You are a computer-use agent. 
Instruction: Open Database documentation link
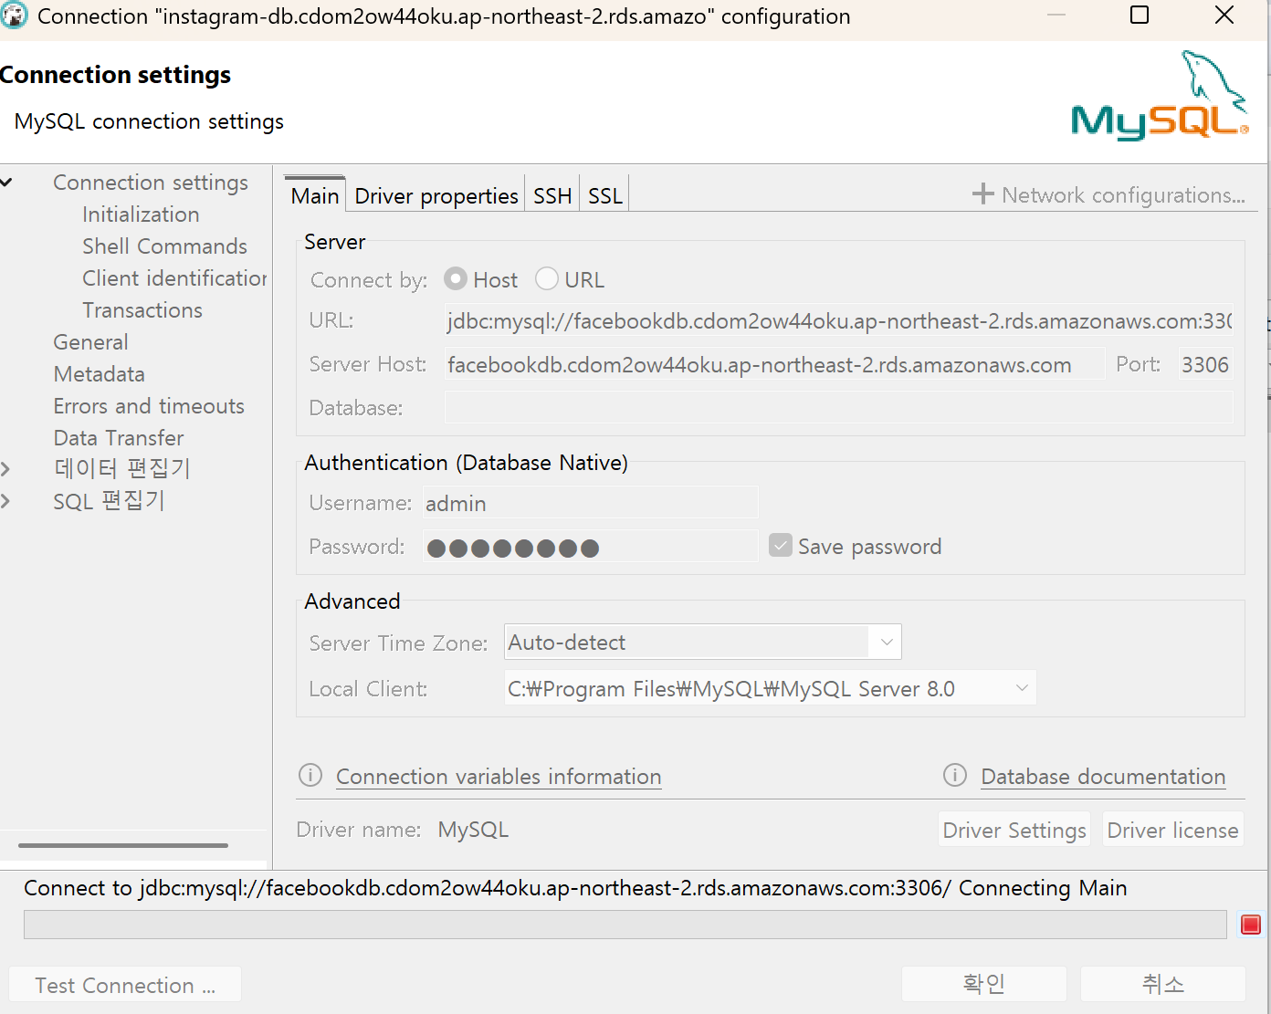click(1103, 777)
